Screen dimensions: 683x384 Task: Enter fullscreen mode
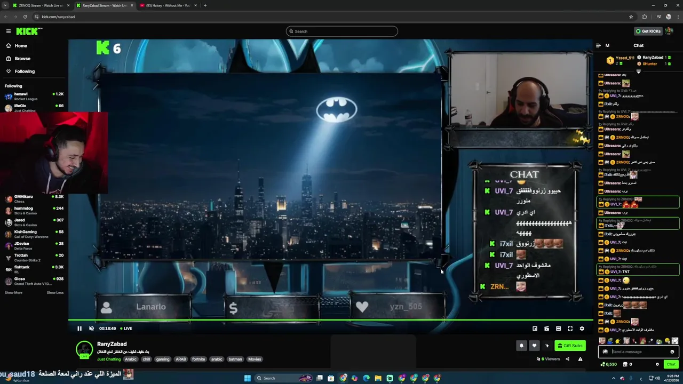point(570,329)
